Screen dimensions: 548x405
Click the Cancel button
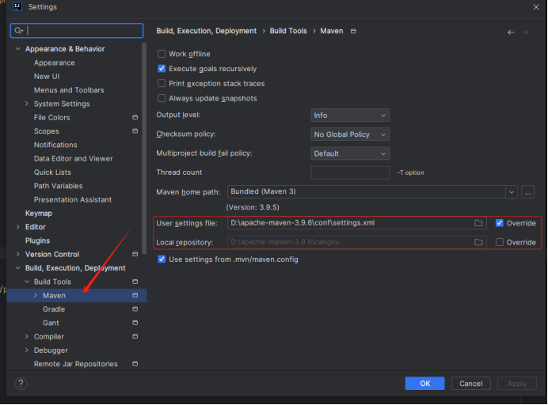[x=470, y=384]
